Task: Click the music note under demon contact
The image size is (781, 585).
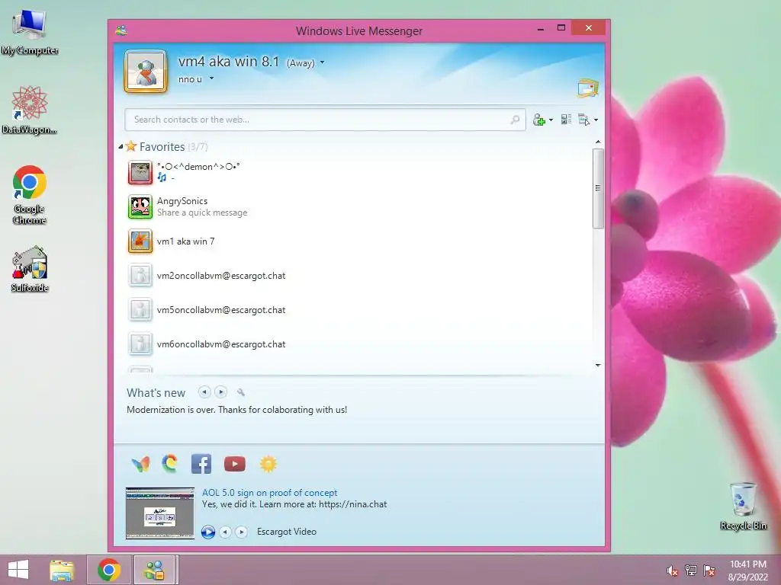Action: [x=162, y=177]
